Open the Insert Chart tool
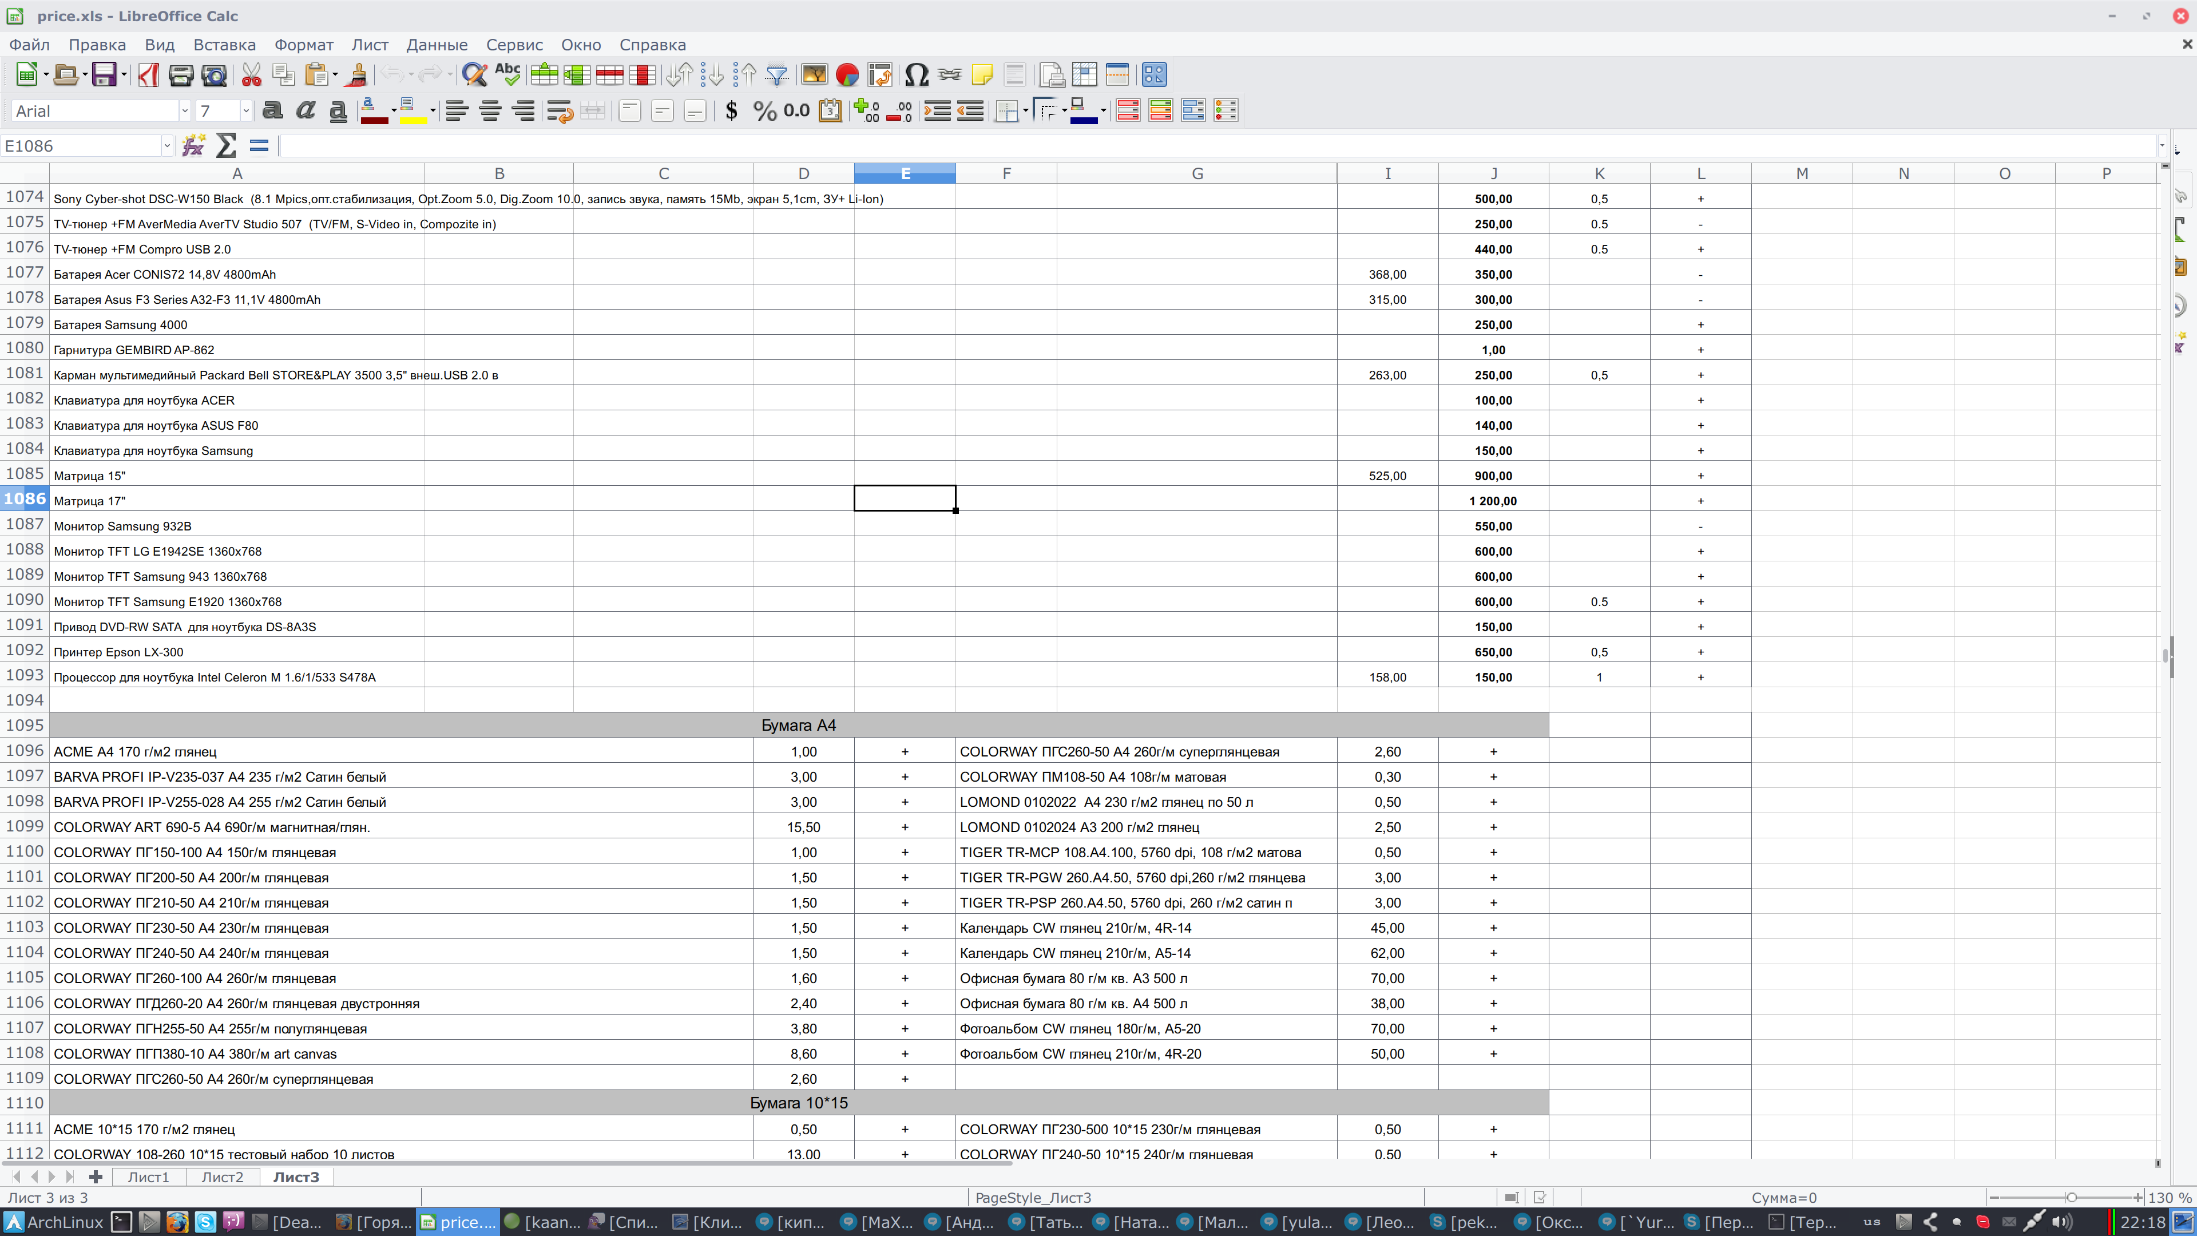Screen dimensions: 2197x1236 (x=847, y=75)
